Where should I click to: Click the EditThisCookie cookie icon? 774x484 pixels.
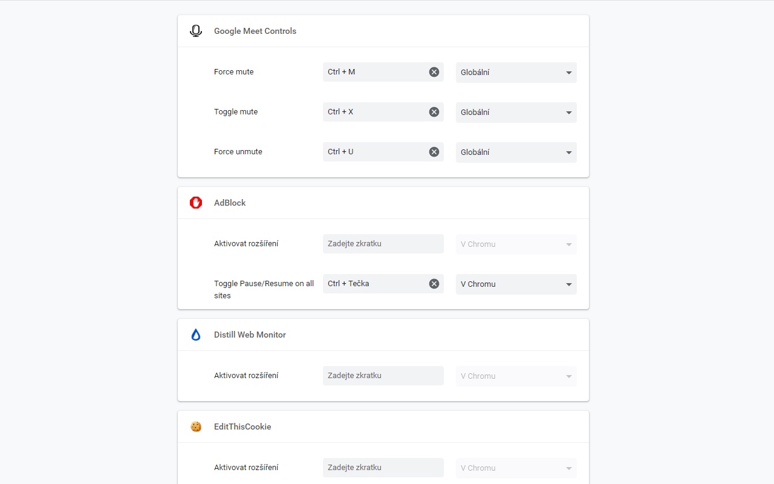[195, 427]
